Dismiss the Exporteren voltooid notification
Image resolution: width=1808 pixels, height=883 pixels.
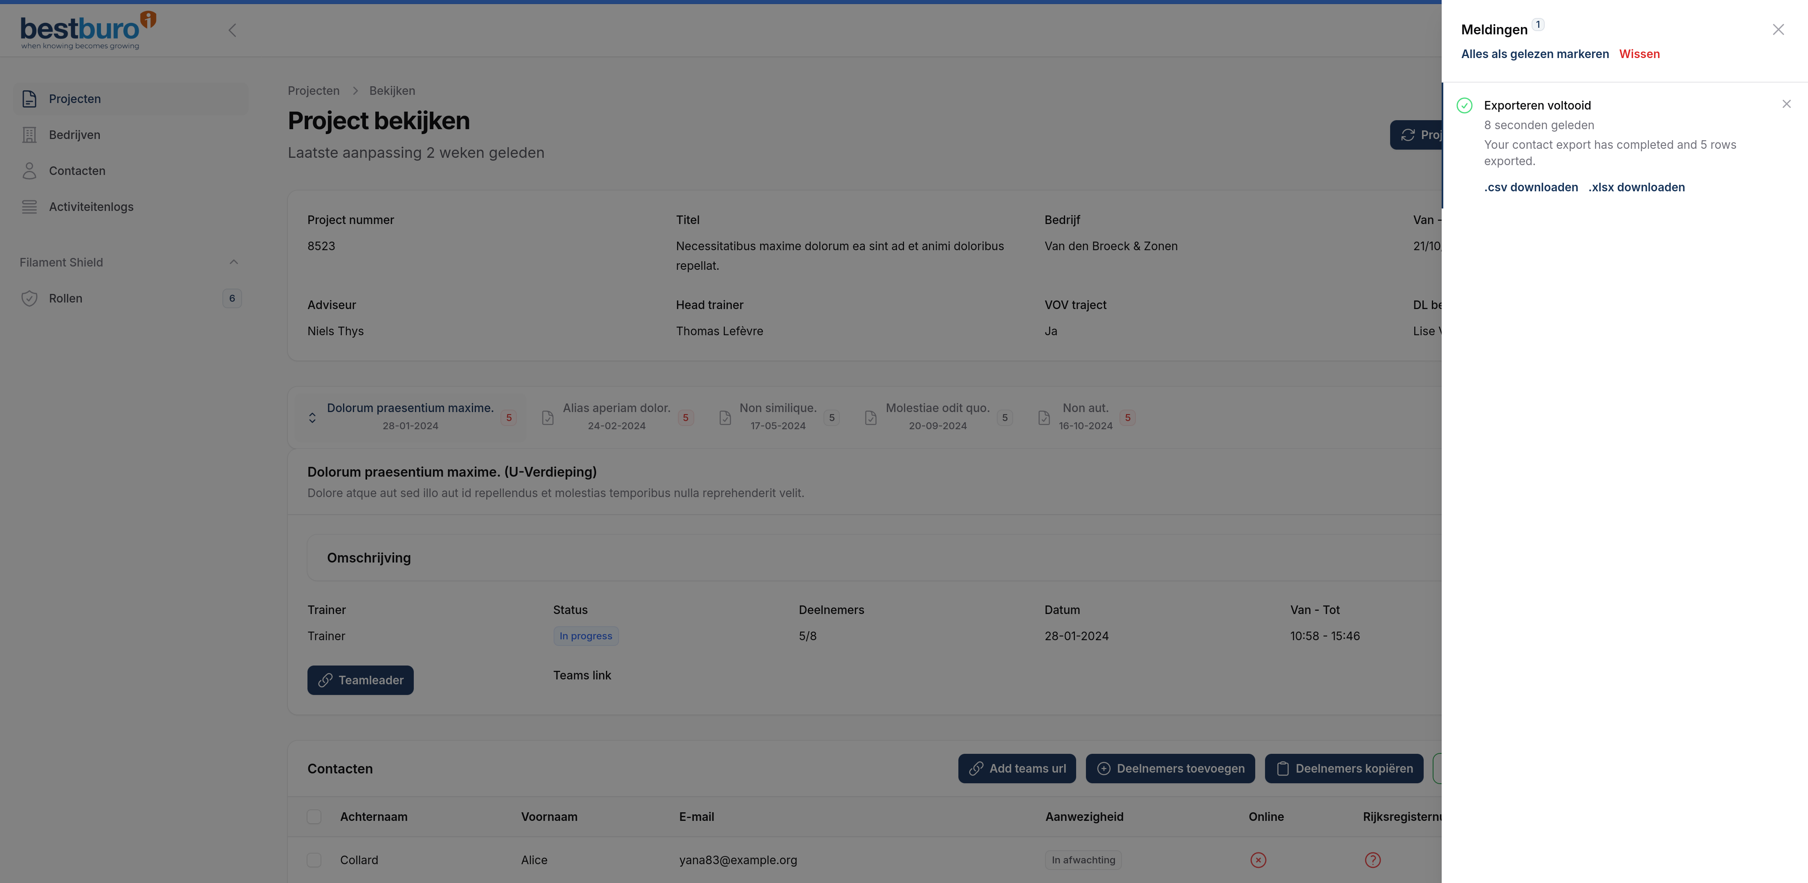(1786, 104)
